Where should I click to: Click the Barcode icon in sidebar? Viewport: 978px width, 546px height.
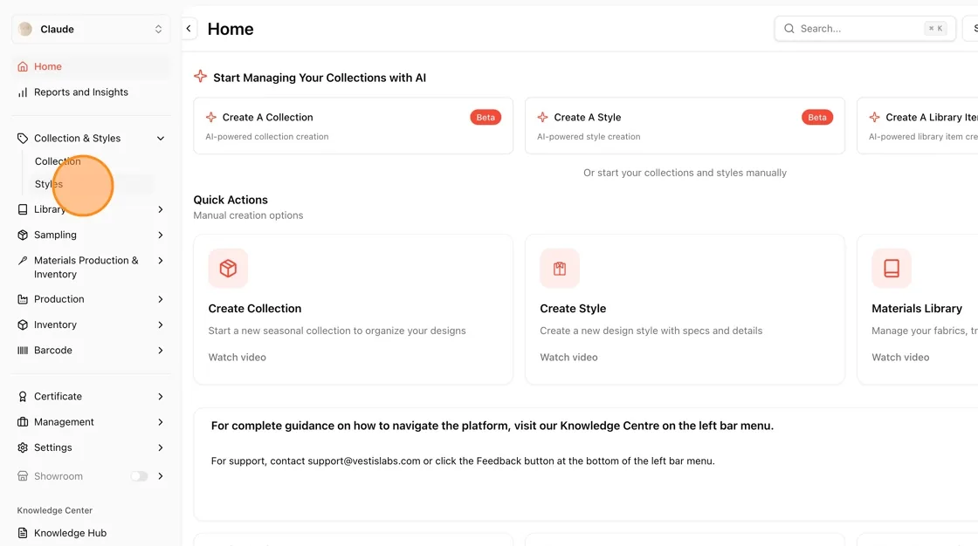pyautogui.click(x=23, y=351)
